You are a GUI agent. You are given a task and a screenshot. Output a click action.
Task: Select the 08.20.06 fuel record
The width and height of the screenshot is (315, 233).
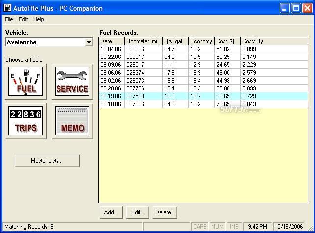[203, 88]
